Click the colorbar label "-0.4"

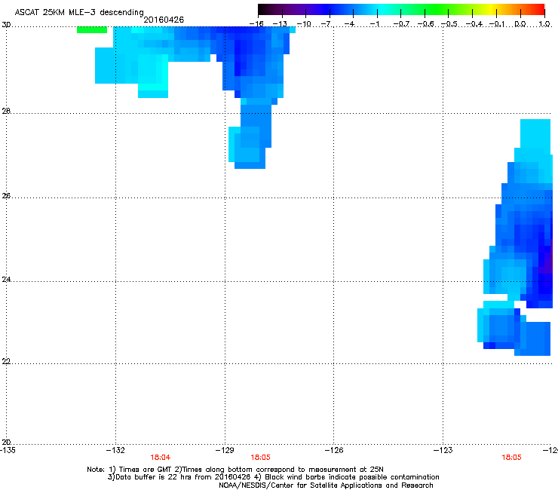point(474,24)
